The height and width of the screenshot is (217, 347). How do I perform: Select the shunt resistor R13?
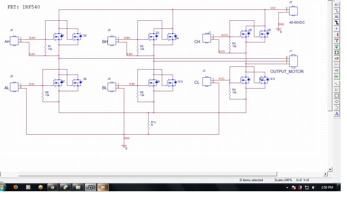[148, 125]
